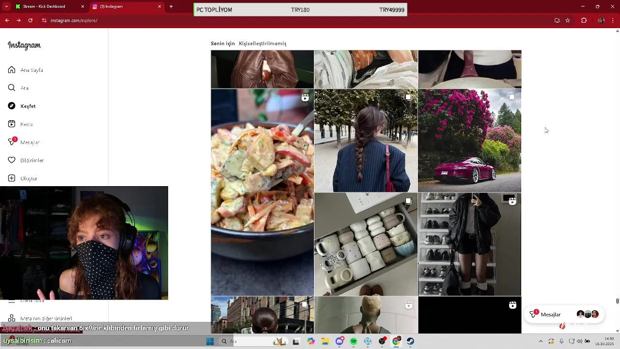Open Chrome from taskbar
This screenshot has height=349, width=620.
pyautogui.click(x=396, y=341)
